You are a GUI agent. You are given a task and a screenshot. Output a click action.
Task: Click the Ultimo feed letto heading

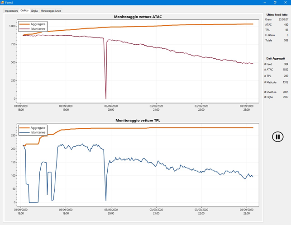coord(276,14)
